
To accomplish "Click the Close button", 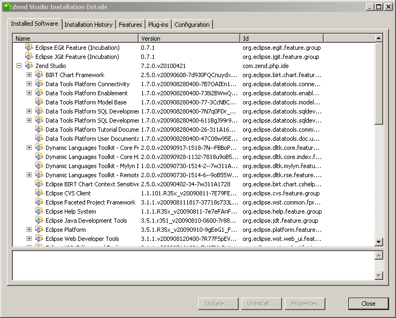I will pyautogui.click(x=368, y=304).
